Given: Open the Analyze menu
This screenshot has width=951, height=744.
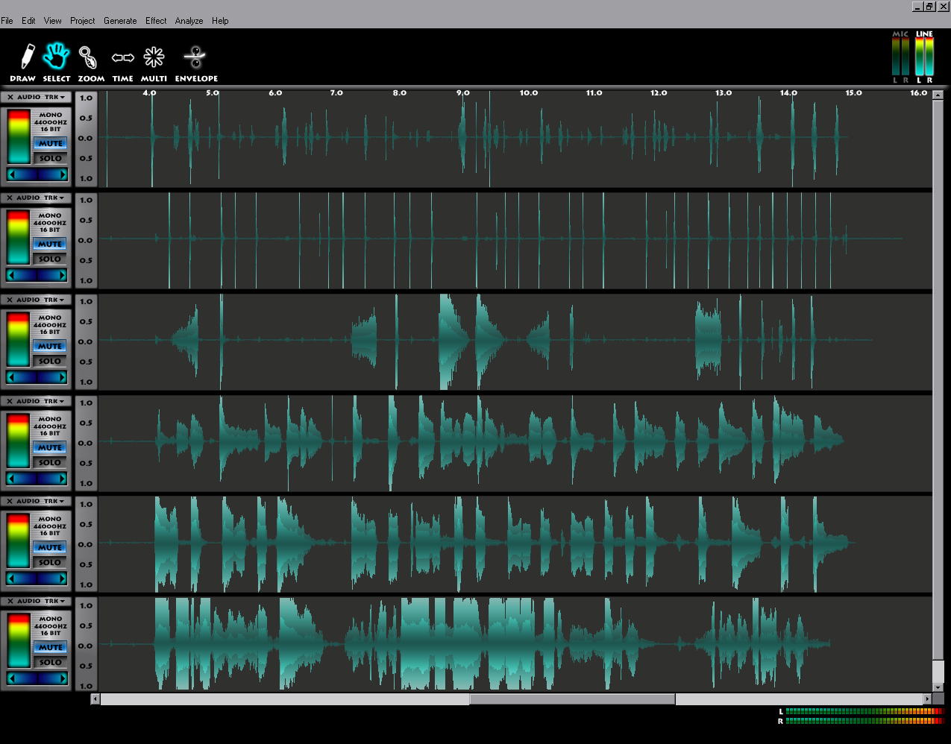Looking at the screenshot, I should (189, 21).
